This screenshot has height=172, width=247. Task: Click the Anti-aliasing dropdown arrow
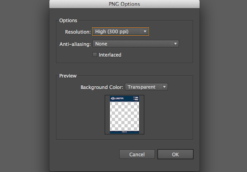point(175,44)
